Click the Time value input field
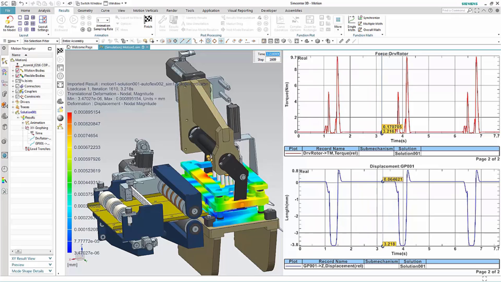 tap(273, 54)
